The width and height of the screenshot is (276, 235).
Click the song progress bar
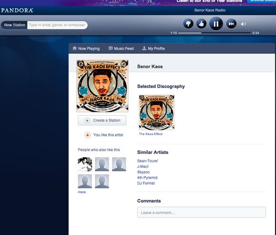(215, 33)
